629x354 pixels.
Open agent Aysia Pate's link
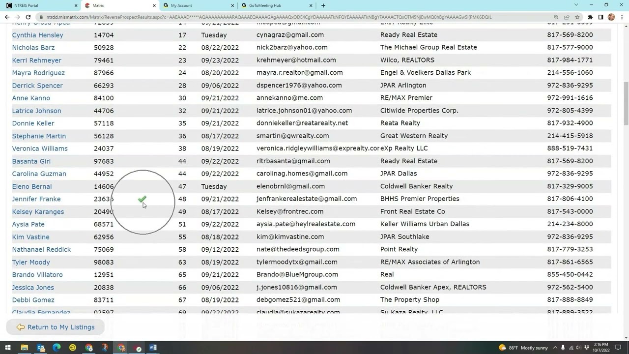tap(28, 224)
